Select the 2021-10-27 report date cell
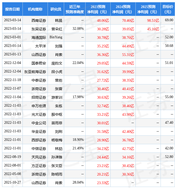The width and height of the screenshot is (175, 189). (12, 183)
